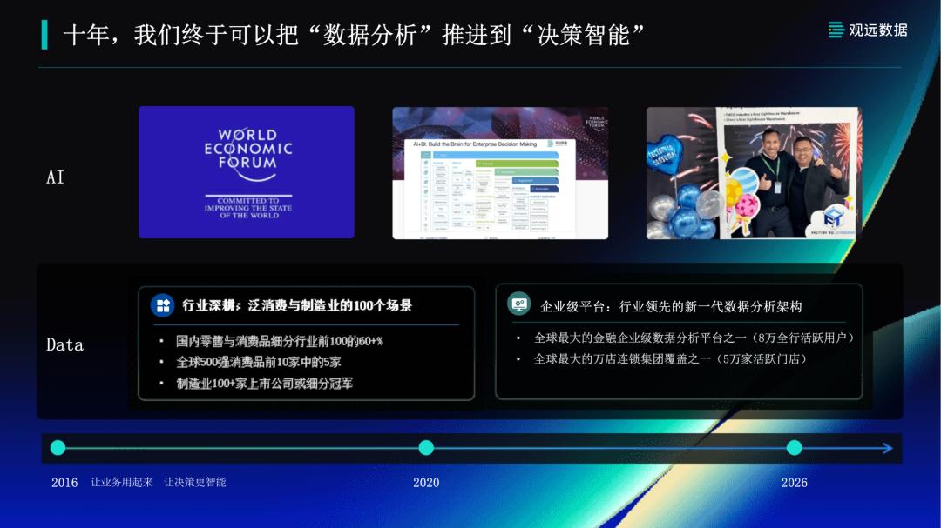This screenshot has height=528, width=941.
Task: Click the timeline arrowhead at the end
Action: pos(888,448)
